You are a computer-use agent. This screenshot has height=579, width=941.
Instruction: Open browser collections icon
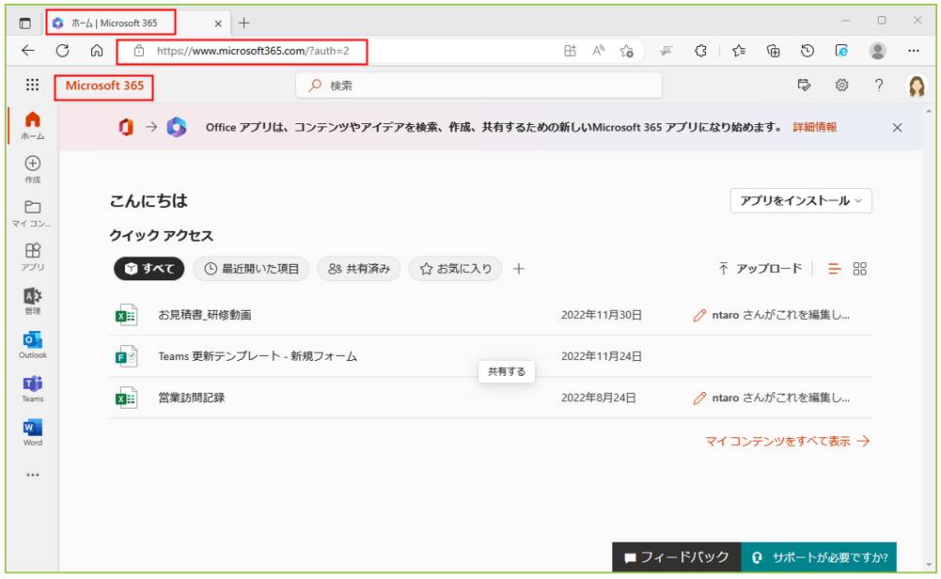coord(774,51)
